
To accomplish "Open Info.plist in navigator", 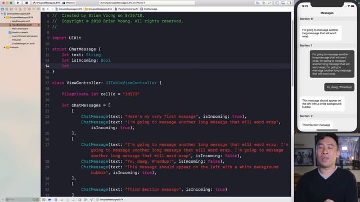I will point(16,40).
